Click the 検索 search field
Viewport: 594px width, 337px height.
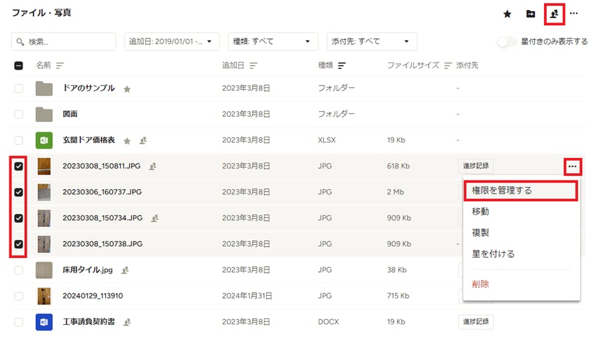pyautogui.click(x=64, y=42)
